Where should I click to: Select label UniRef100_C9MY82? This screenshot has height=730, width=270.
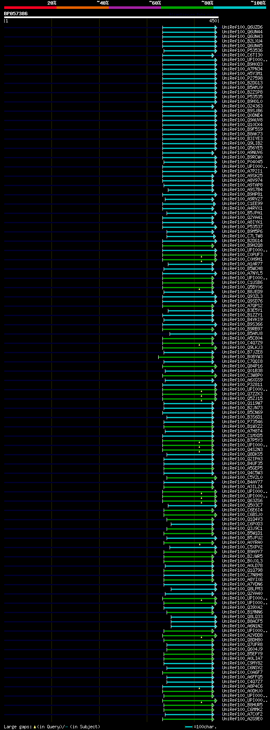pyautogui.click(x=242, y=663)
